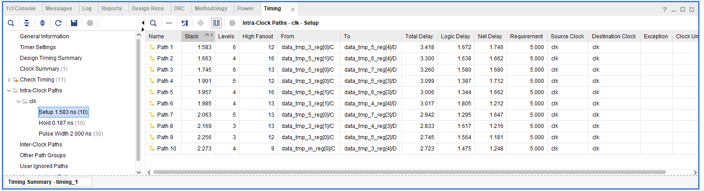
Task: Open Design Timing Summary
Action: click(51, 58)
